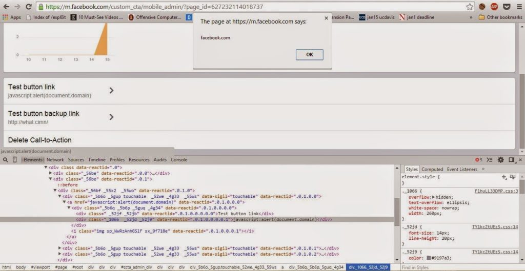
Task: Click the browser forward arrow
Action: (x=17, y=7)
